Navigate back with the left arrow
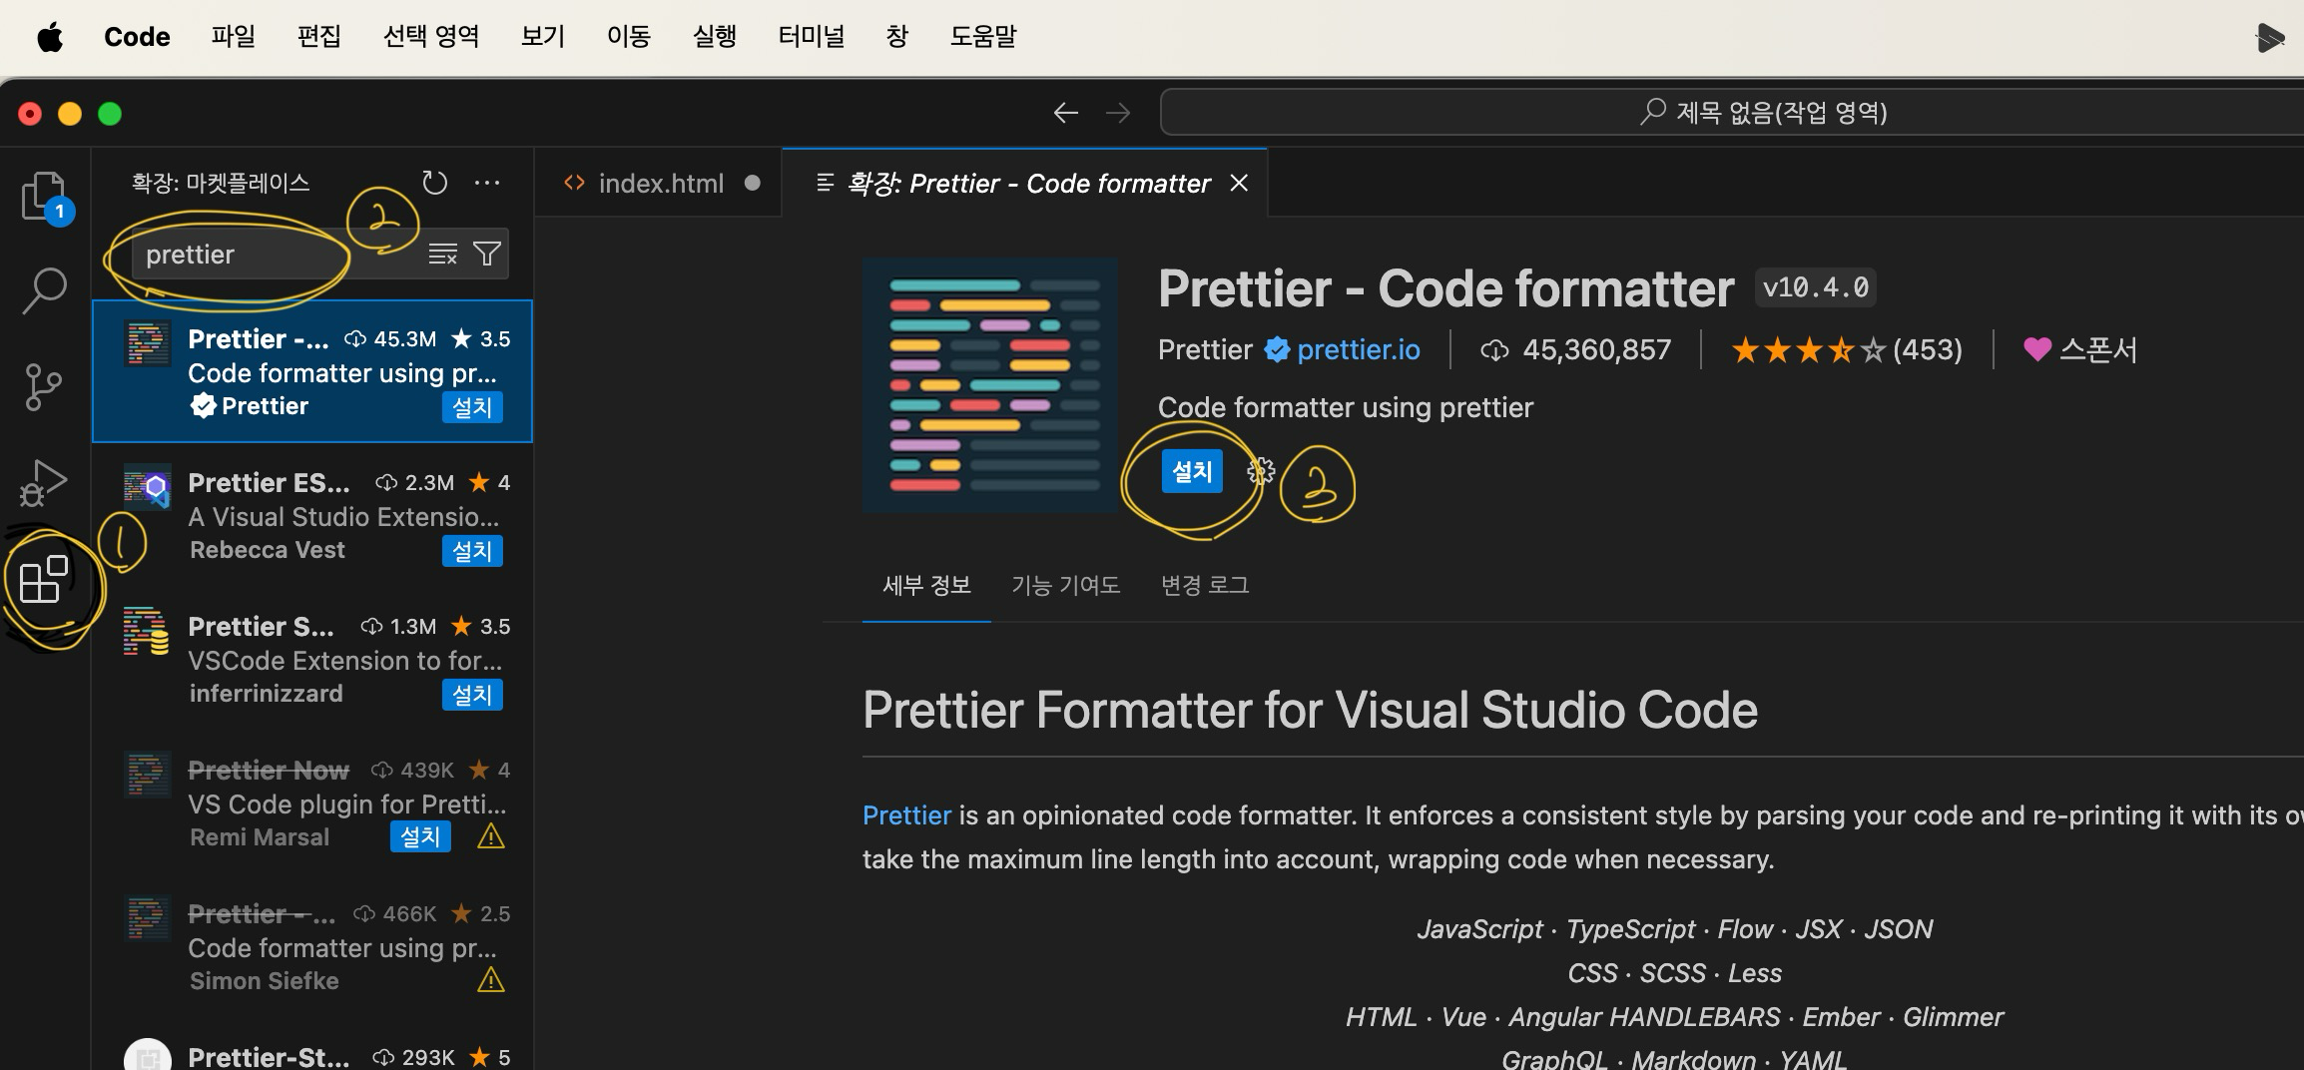The width and height of the screenshot is (2304, 1070). 1066,113
